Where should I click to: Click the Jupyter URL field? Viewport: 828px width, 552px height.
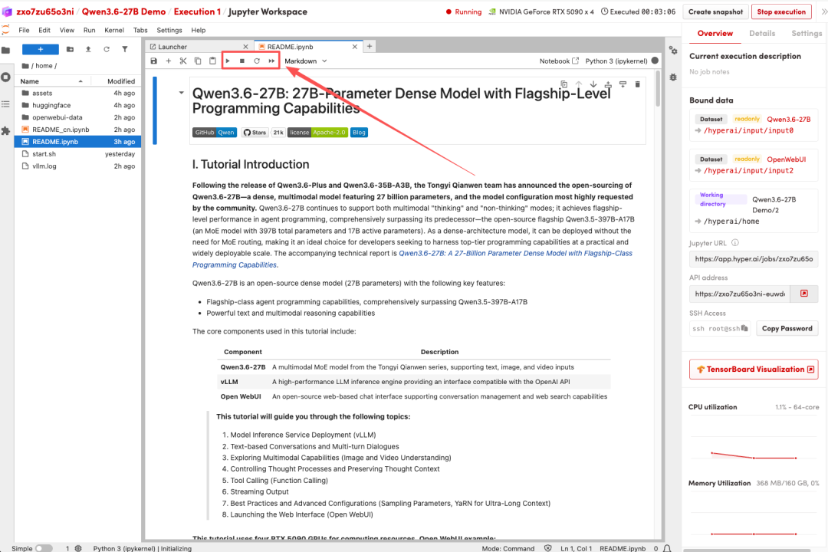754,260
